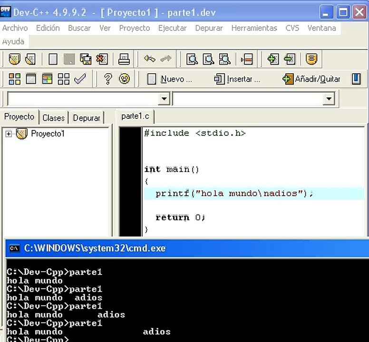Open the Ventana menu
The height and width of the screenshot is (342, 369).
pos(321,28)
